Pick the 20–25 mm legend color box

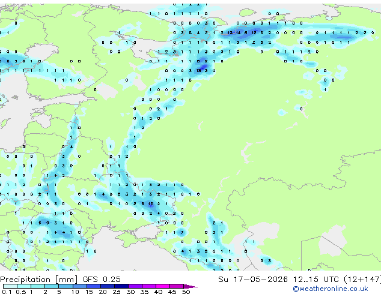pyautogui.click(x=108, y=286)
